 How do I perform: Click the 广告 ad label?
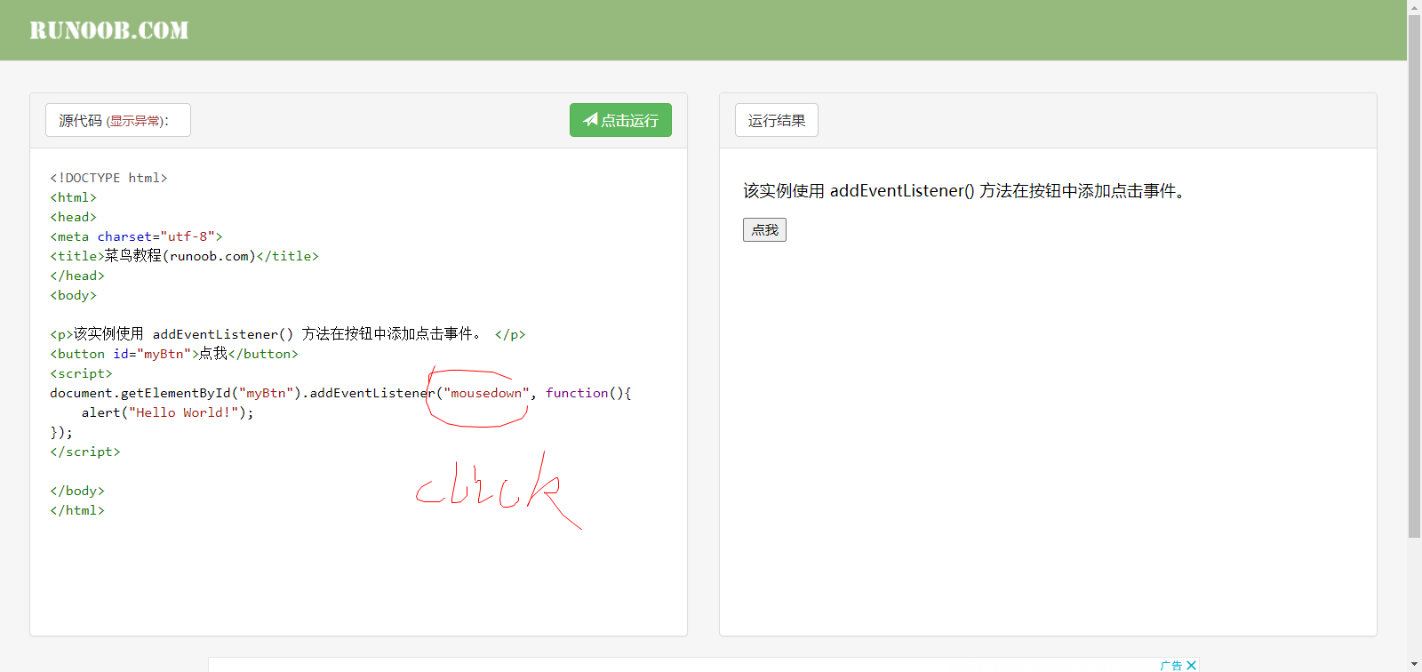(x=1170, y=665)
